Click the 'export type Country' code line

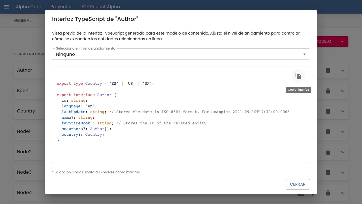[105, 84]
